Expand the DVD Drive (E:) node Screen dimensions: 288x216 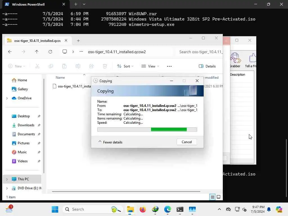7,188
